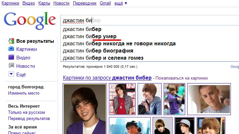Filter by Картинки in sidebar
The height and width of the screenshot is (134, 239).
click(26, 49)
